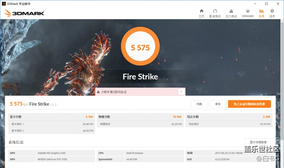Open the Home (主页) tab
This screenshot has height=168, width=284.
201,14
